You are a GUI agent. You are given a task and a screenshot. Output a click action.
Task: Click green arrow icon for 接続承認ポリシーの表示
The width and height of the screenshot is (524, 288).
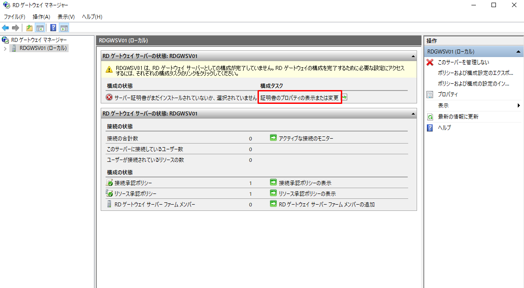(x=274, y=182)
